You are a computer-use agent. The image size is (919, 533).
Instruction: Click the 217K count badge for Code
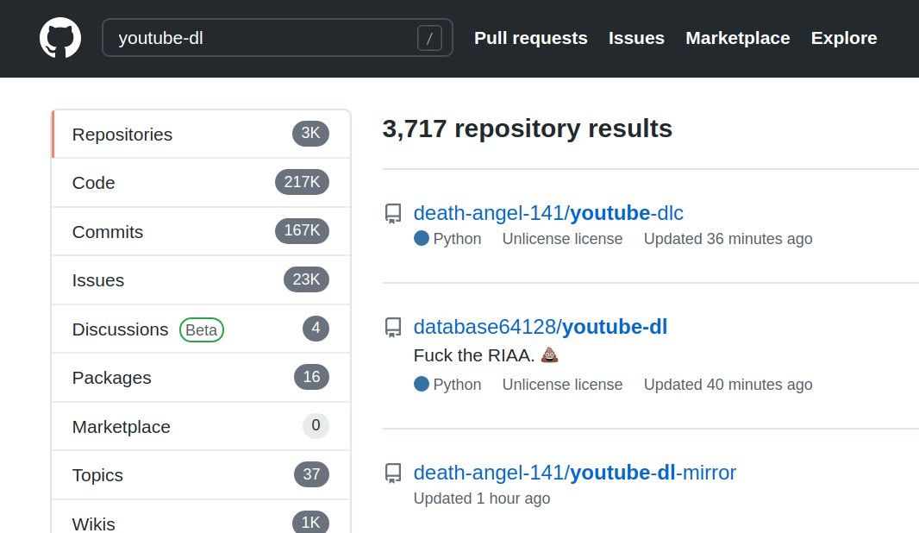pos(302,182)
